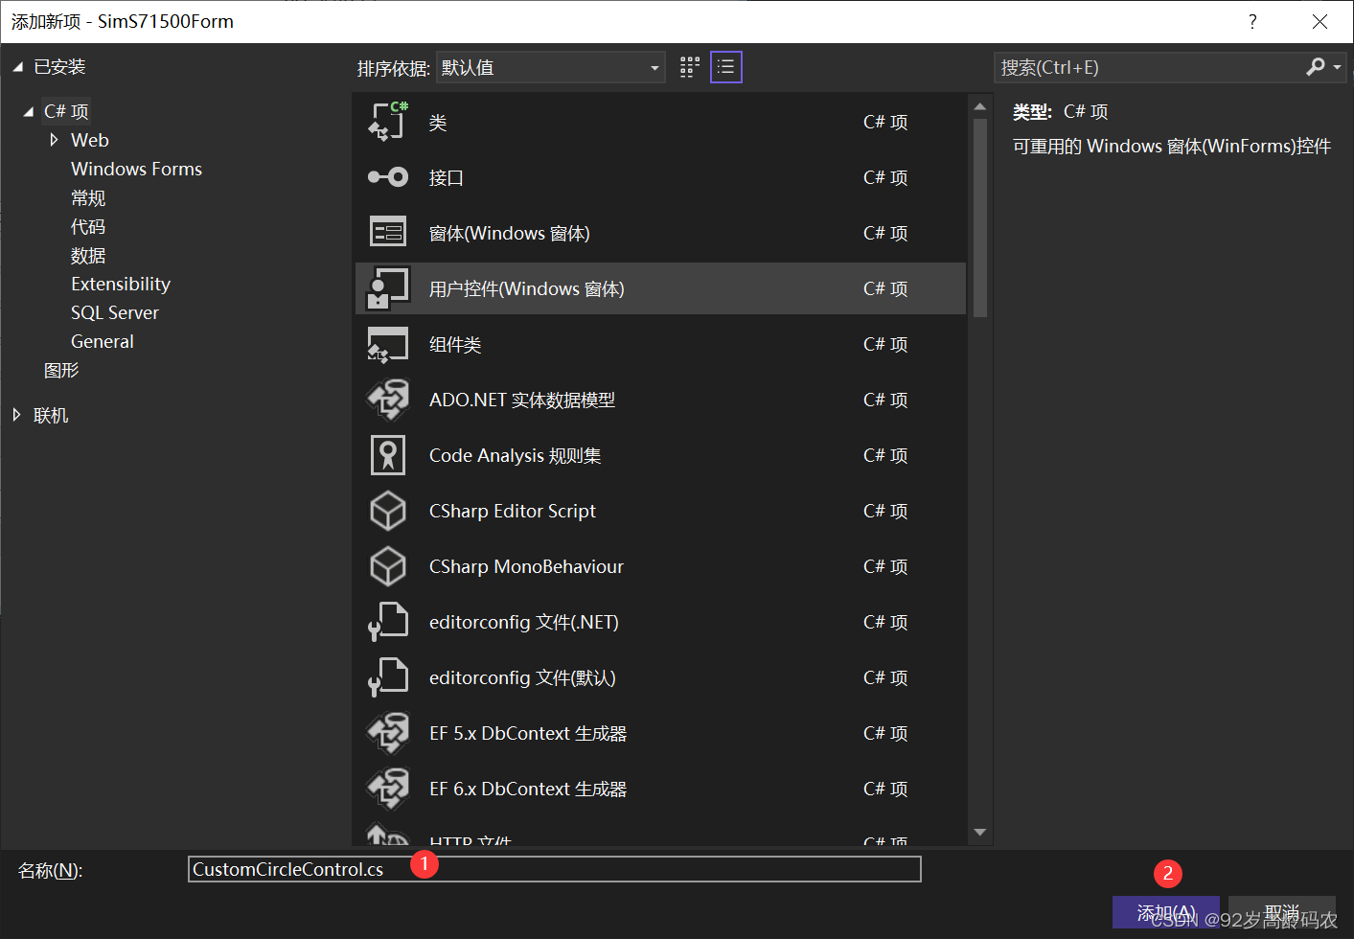Select the ADO.NET entity data model icon
1354x939 pixels.
(388, 400)
